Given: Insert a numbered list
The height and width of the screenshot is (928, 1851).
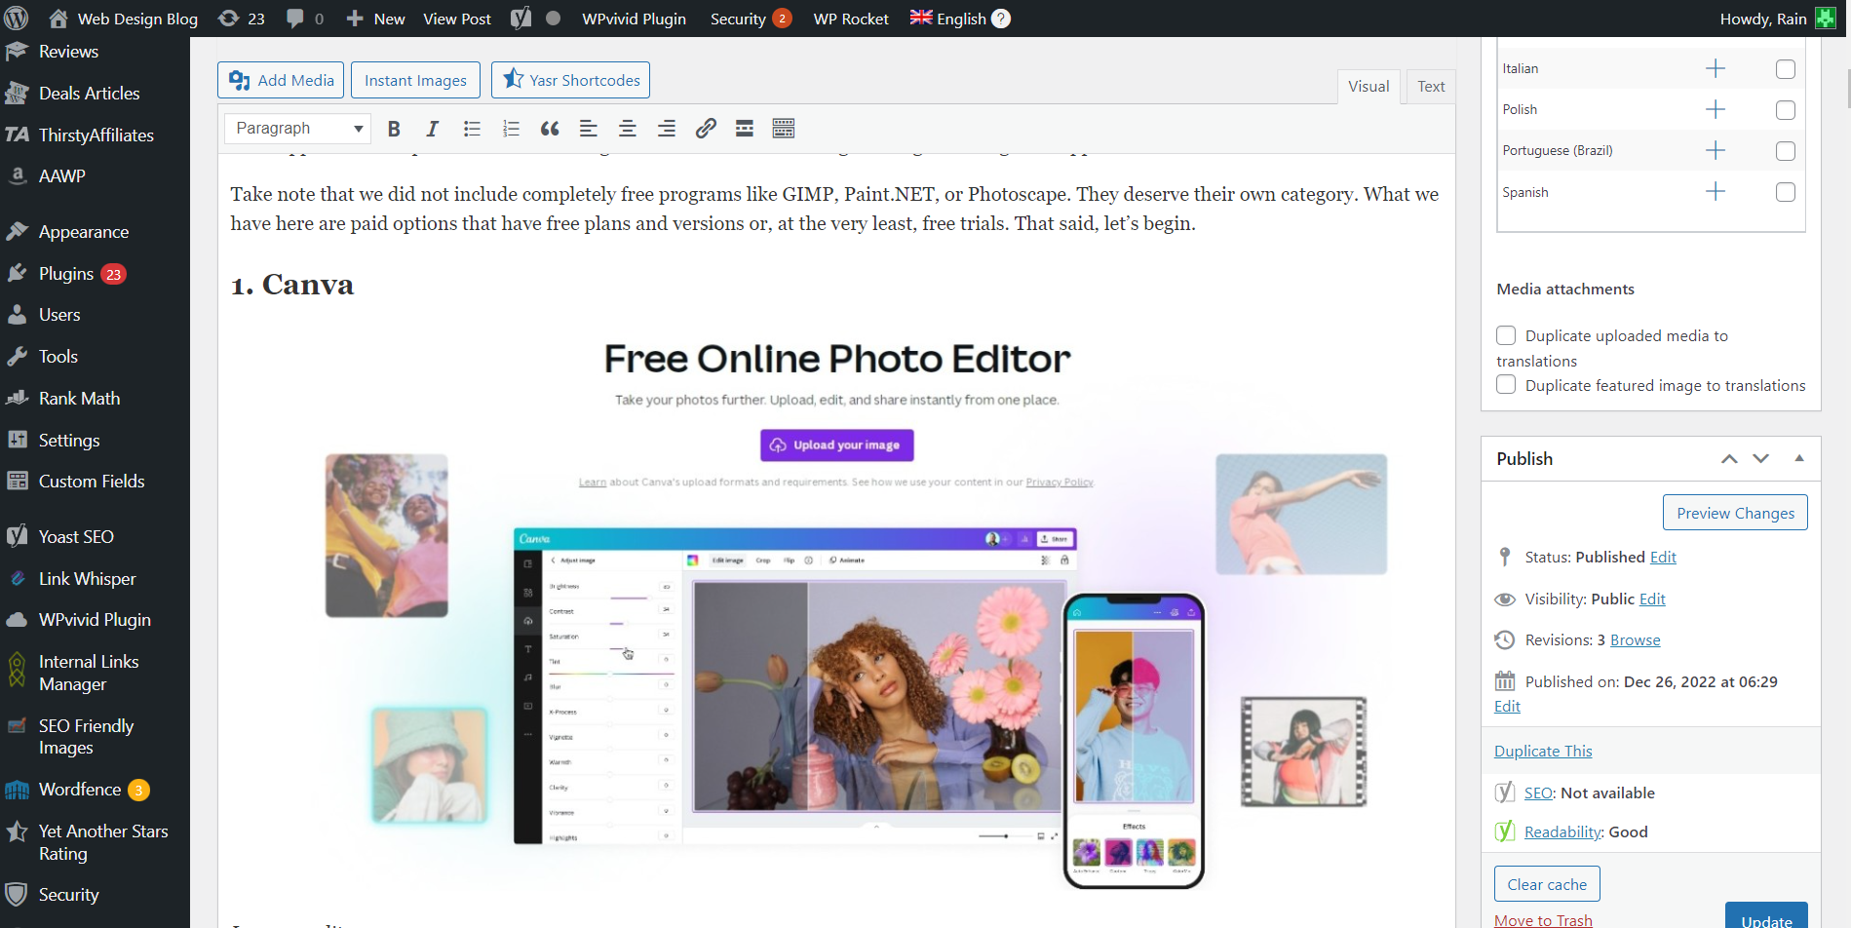Looking at the screenshot, I should [511, 129].
